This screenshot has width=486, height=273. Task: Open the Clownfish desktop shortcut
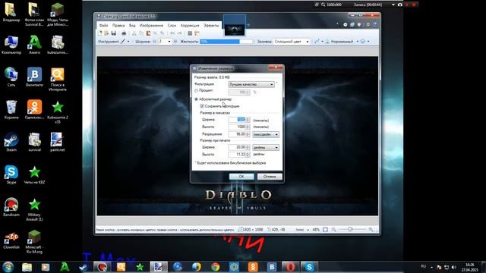point(11,240)
